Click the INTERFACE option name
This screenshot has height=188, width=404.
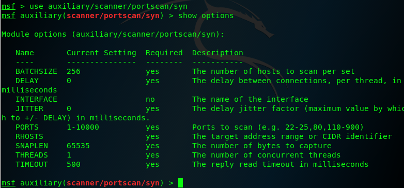click(x=36, y=99)
